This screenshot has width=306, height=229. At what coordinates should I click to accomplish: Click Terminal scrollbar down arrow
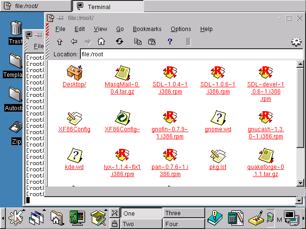click(x=299, y=200)
